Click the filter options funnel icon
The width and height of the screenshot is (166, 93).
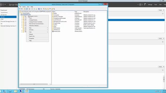50,9
